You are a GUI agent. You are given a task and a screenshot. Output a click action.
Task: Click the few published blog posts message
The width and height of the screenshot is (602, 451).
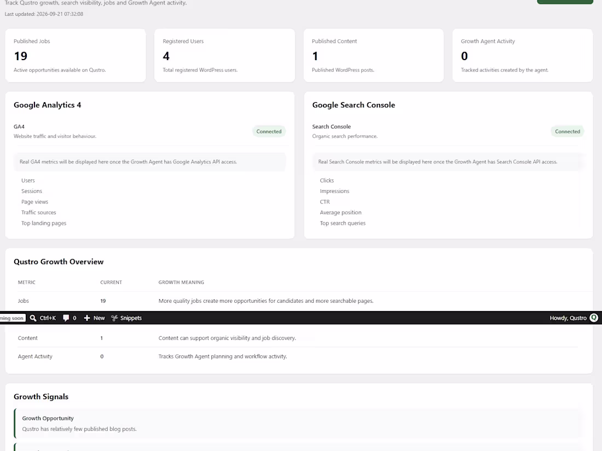79,429
